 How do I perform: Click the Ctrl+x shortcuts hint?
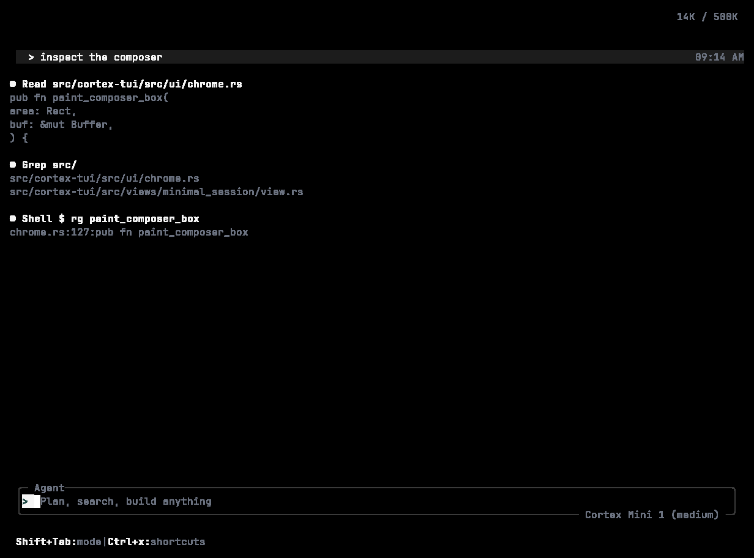pyautogui.click(x=157, y=541)
